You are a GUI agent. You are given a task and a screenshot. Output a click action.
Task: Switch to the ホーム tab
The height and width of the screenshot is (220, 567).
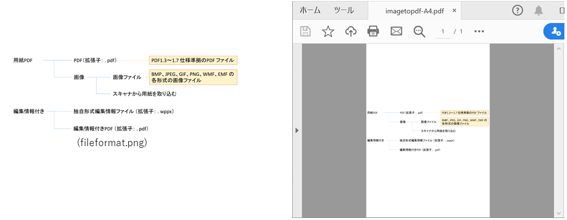click(x=310, y=10)
